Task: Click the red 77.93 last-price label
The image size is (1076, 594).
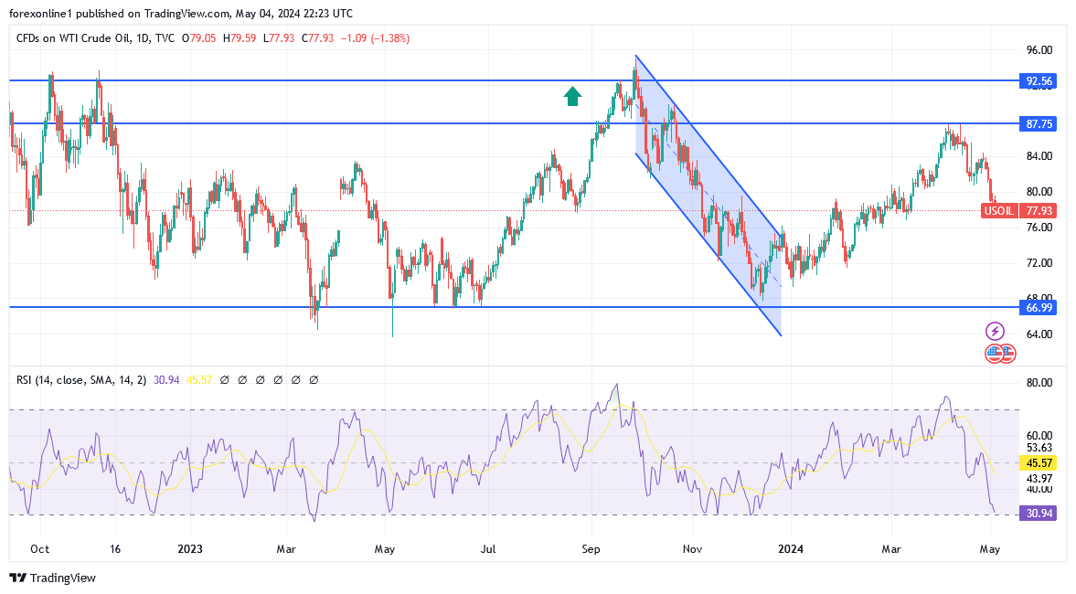Action: pos(1039,210)
